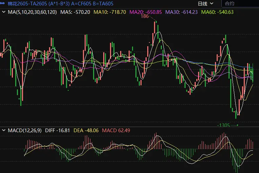Collapse the MACD indicator chevron

click(x=4, y=130)
